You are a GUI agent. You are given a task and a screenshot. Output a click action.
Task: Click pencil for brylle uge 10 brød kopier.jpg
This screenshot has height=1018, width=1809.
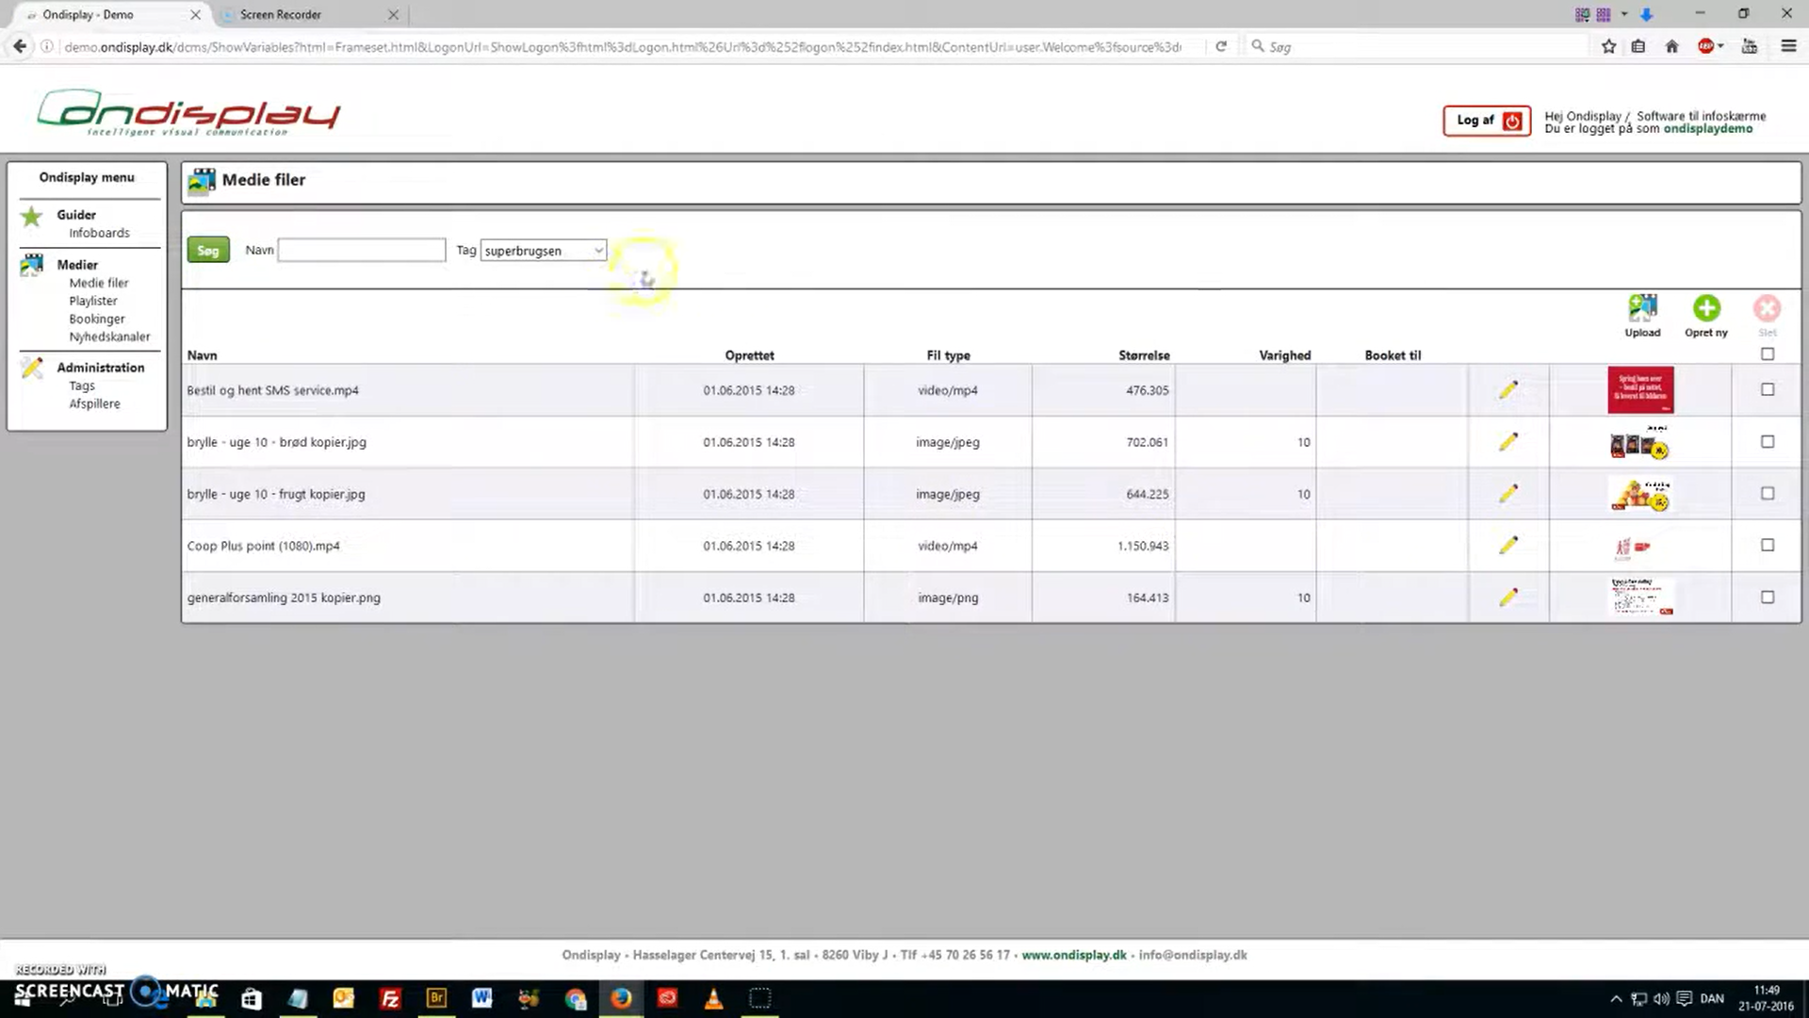tap(1508, 442)
